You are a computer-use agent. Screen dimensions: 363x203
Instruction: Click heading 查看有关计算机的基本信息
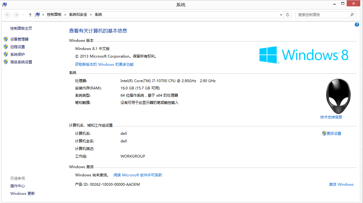point(98,31)
